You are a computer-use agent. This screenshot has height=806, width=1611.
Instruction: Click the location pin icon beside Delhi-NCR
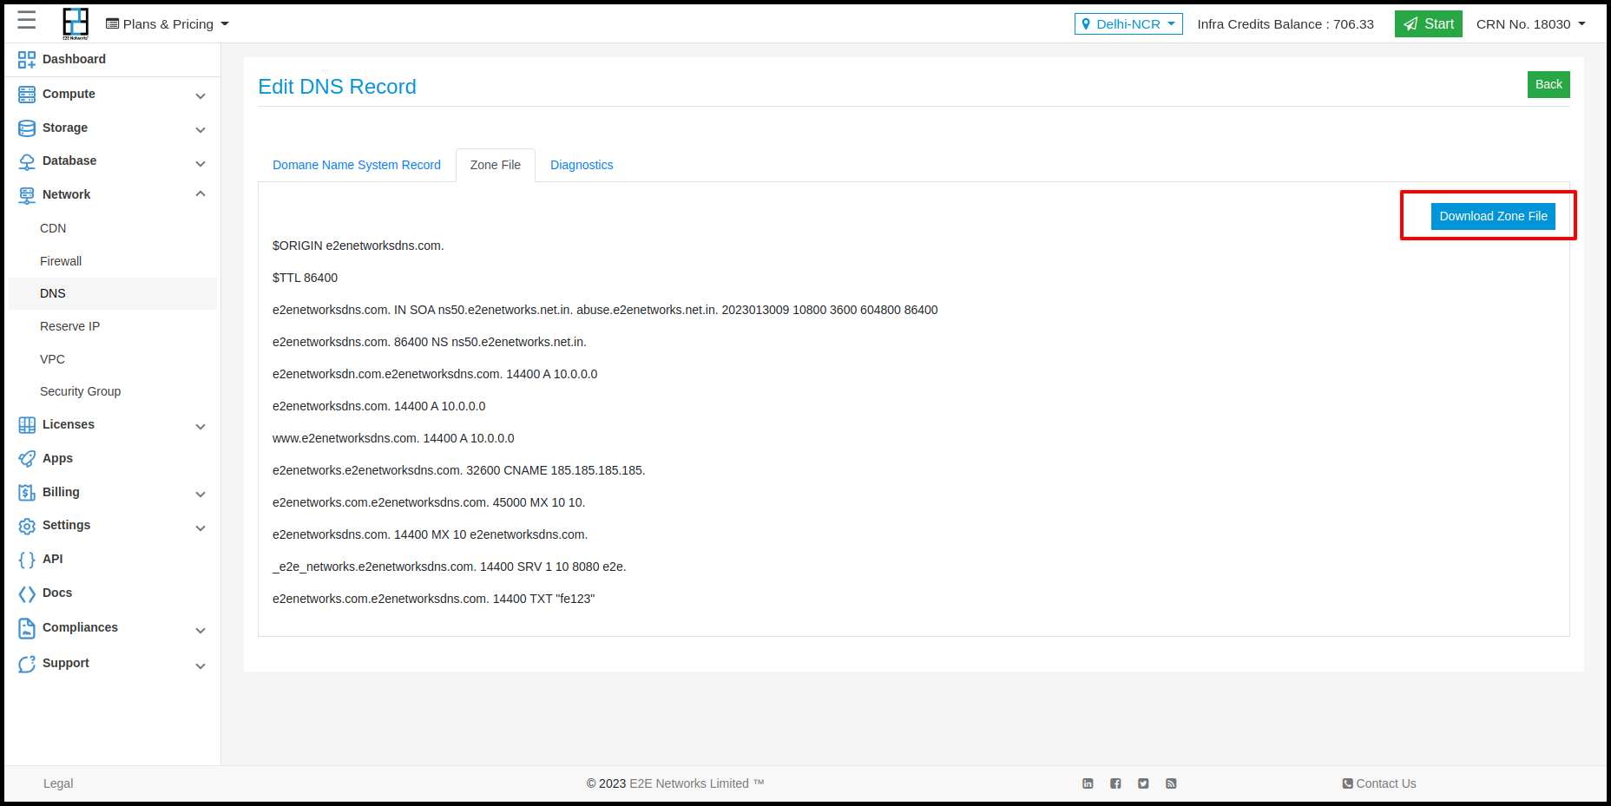[1086, 24]
